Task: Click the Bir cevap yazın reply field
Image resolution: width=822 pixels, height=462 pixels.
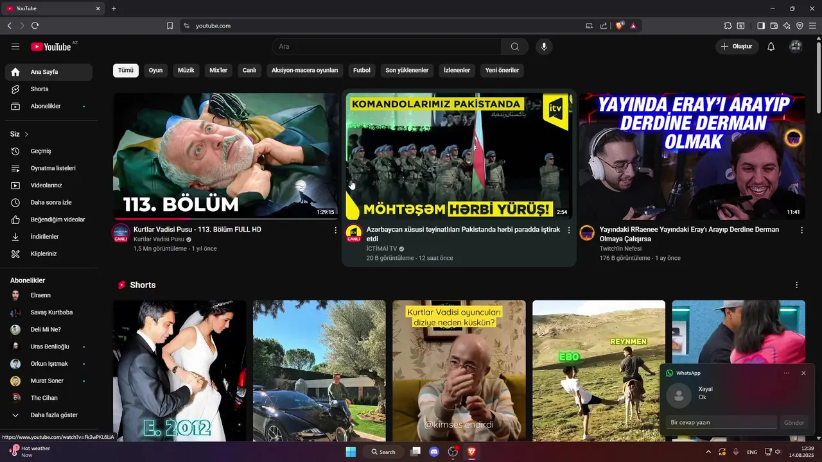Action: click(721, 423)
